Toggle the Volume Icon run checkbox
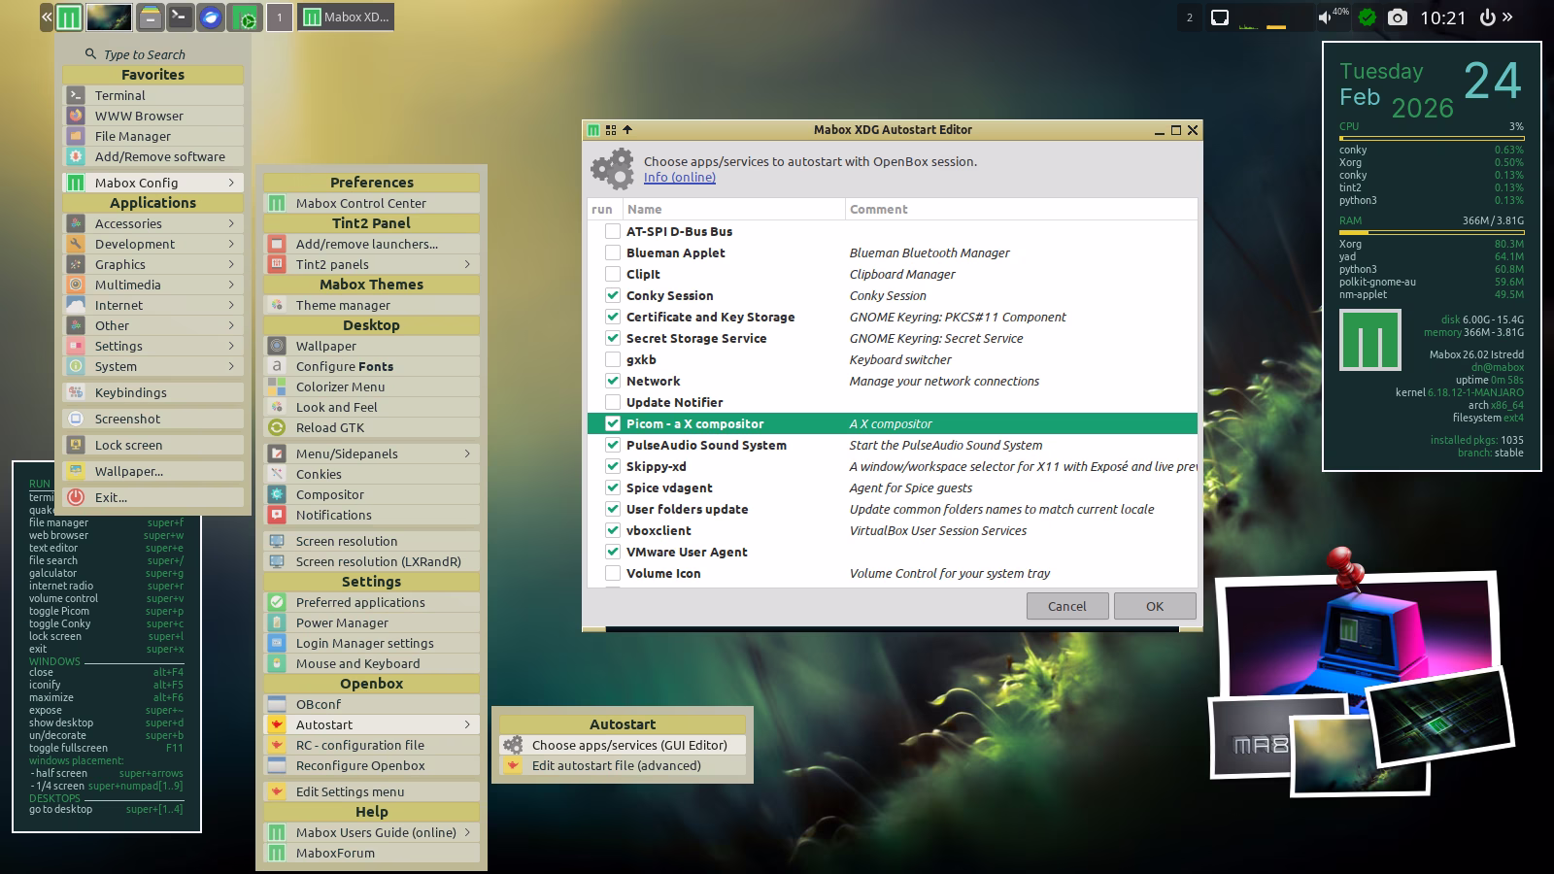This screenshot has height=874, width=1554. (x=613, y=573)
